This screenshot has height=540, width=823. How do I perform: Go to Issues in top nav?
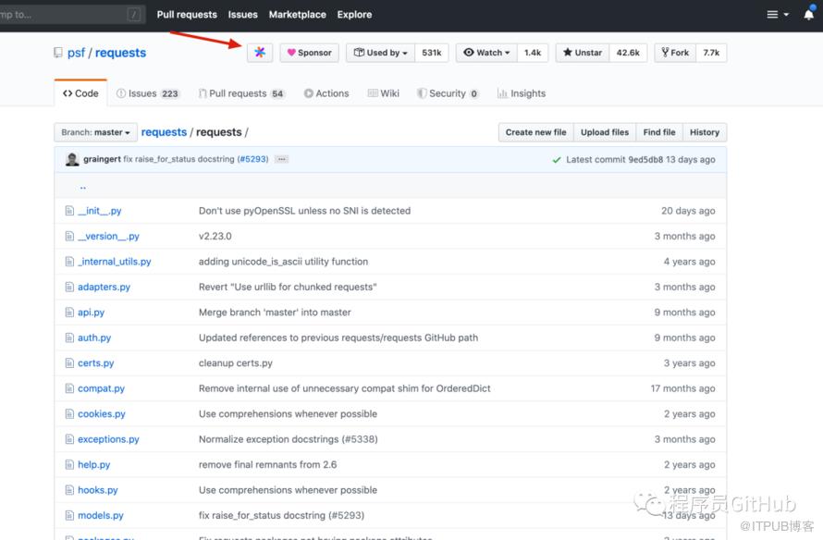(x=242, y=15)
